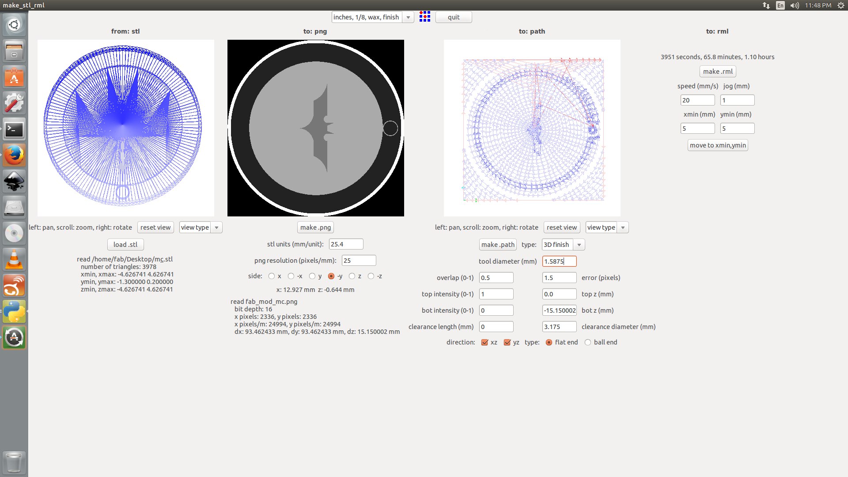Uncheck the xz direction checkbox
The image size is (848, 477).
tap(485, 342)
